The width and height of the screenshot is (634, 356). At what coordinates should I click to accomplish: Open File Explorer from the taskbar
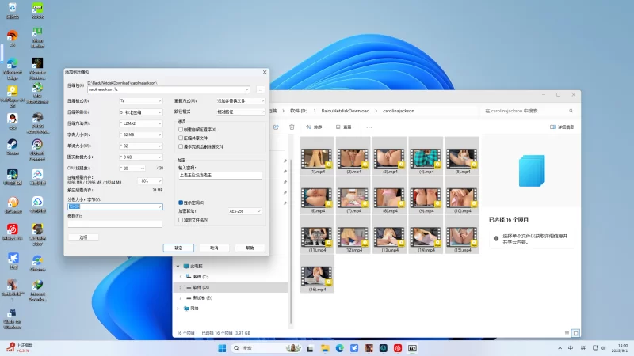point(325,348)
